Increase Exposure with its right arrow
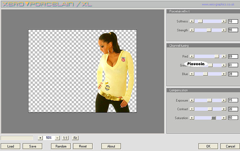The width and height of the screenshot is (240, 151). click(224, 100)
